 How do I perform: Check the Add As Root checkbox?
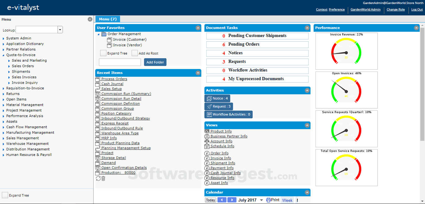point(135,53)
